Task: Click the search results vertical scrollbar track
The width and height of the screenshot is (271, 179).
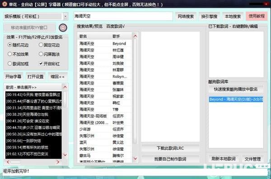Action: pyautogui.click(x=135, y=91)
